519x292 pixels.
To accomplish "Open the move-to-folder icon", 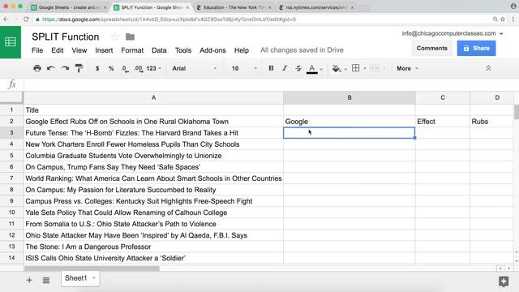I will coord(130,36).
